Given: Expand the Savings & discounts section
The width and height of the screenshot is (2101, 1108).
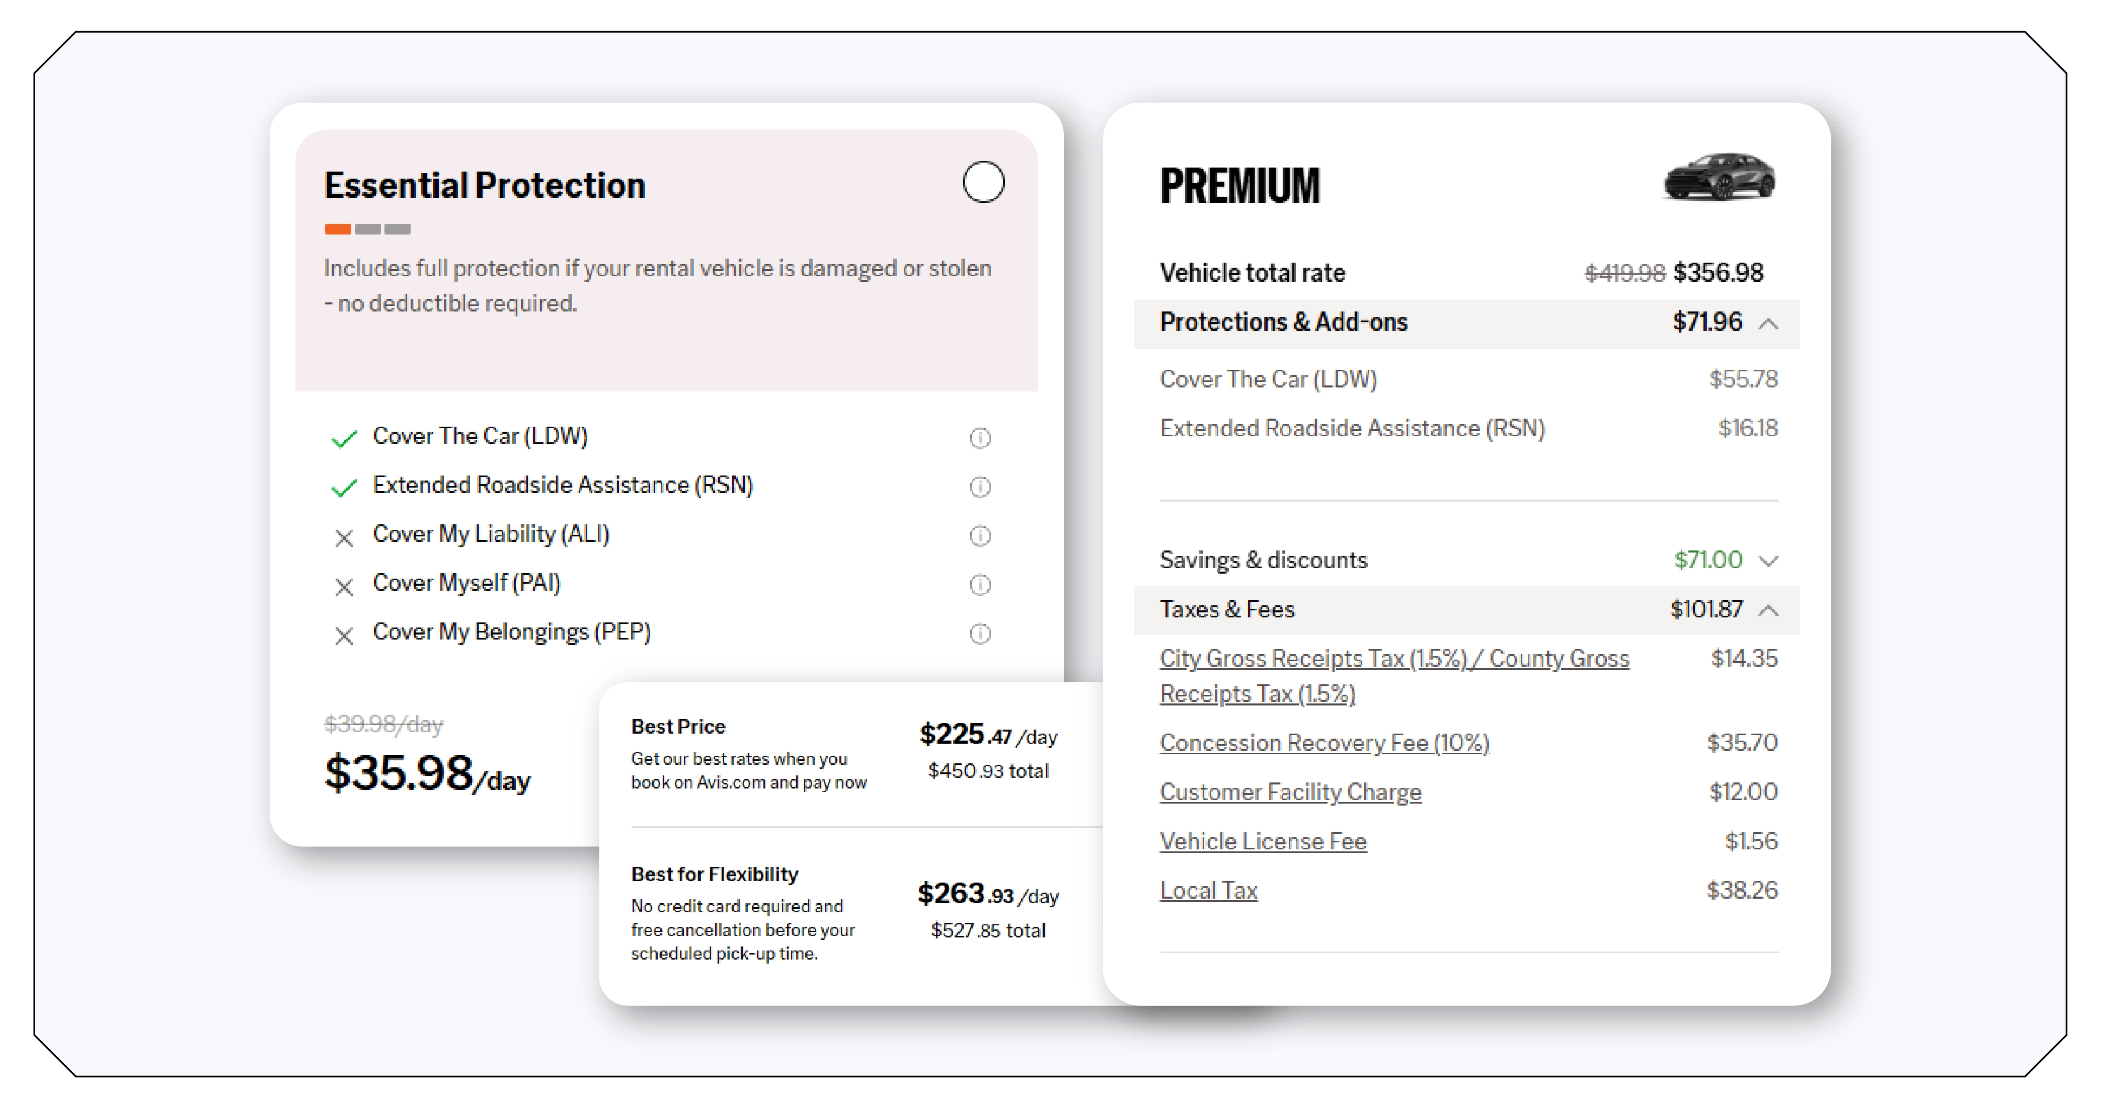Looking at the screenshot, I should [x=1768, y=561].
